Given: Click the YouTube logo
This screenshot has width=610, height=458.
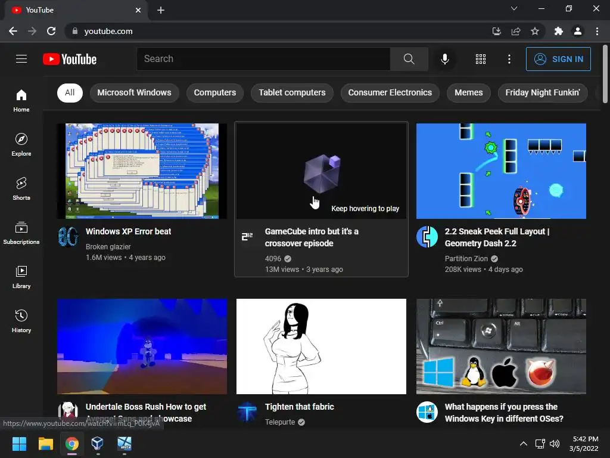Looking at the screenshot, I should point(70,59).
